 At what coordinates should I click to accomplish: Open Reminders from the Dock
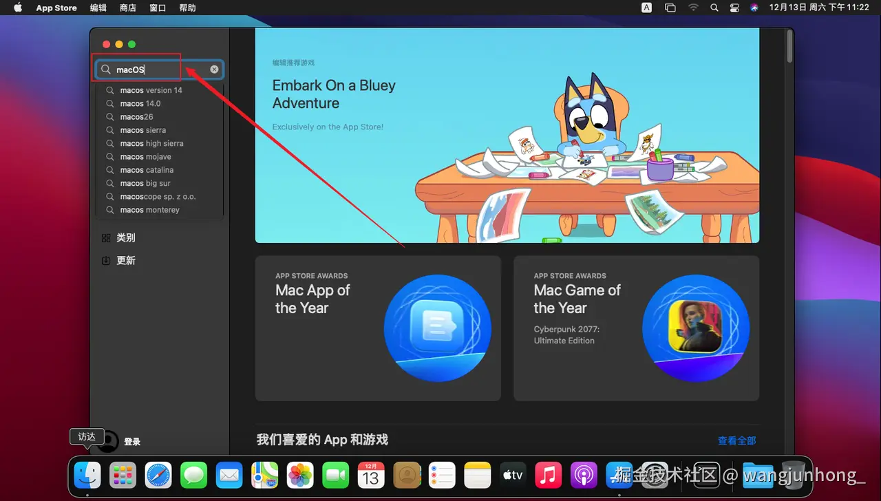(x=442, y=475)
